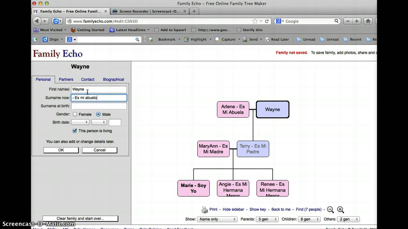408x229 pixels.
Task: Select the Male gender radio button
Action: tap(98, 114)
